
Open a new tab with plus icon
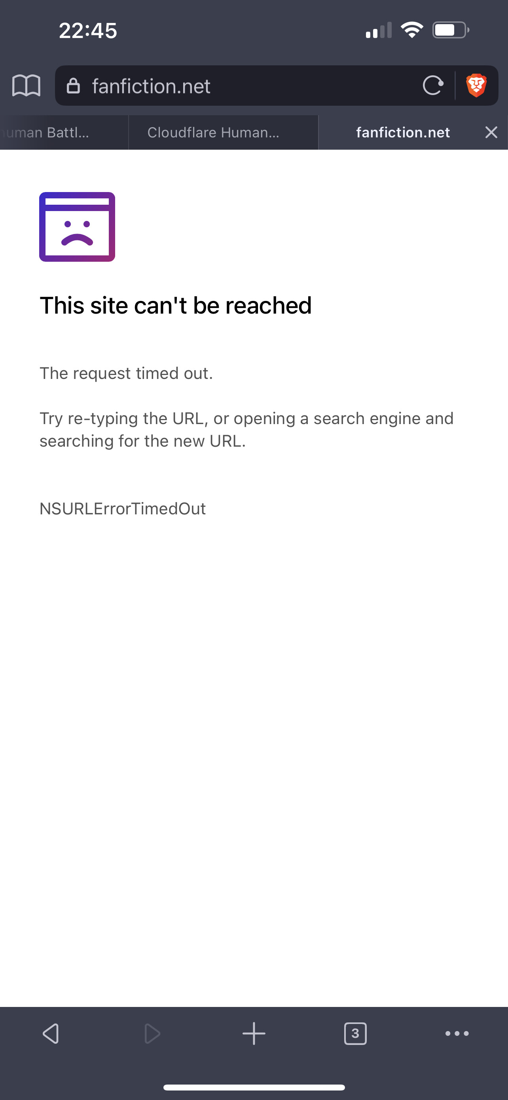pos(254,1034)
